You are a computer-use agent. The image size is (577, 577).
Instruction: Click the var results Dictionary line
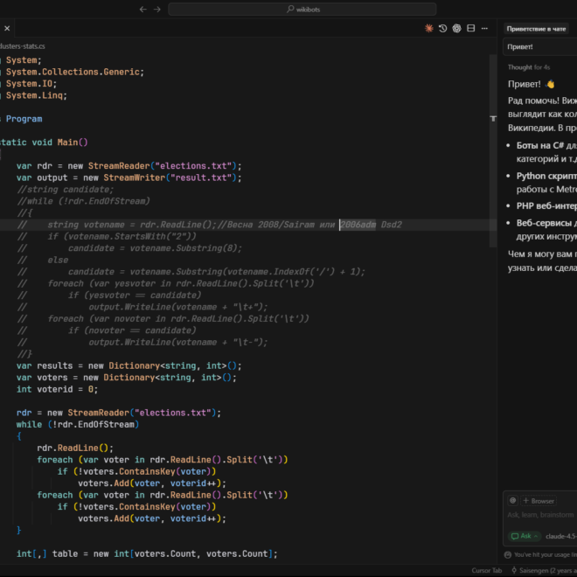[129, 365]
